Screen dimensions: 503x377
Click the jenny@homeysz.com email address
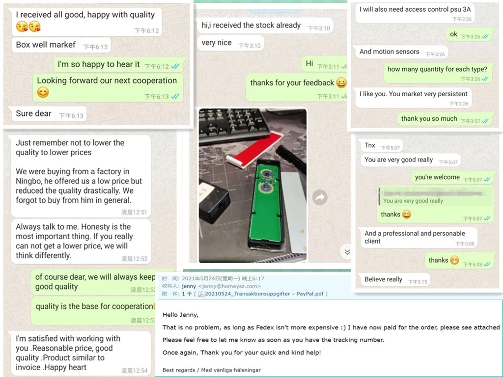pyautogui.click(x=229, y=286)
